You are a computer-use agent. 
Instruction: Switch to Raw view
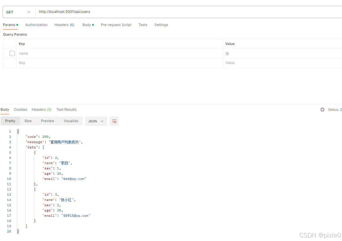pos(28,121)
